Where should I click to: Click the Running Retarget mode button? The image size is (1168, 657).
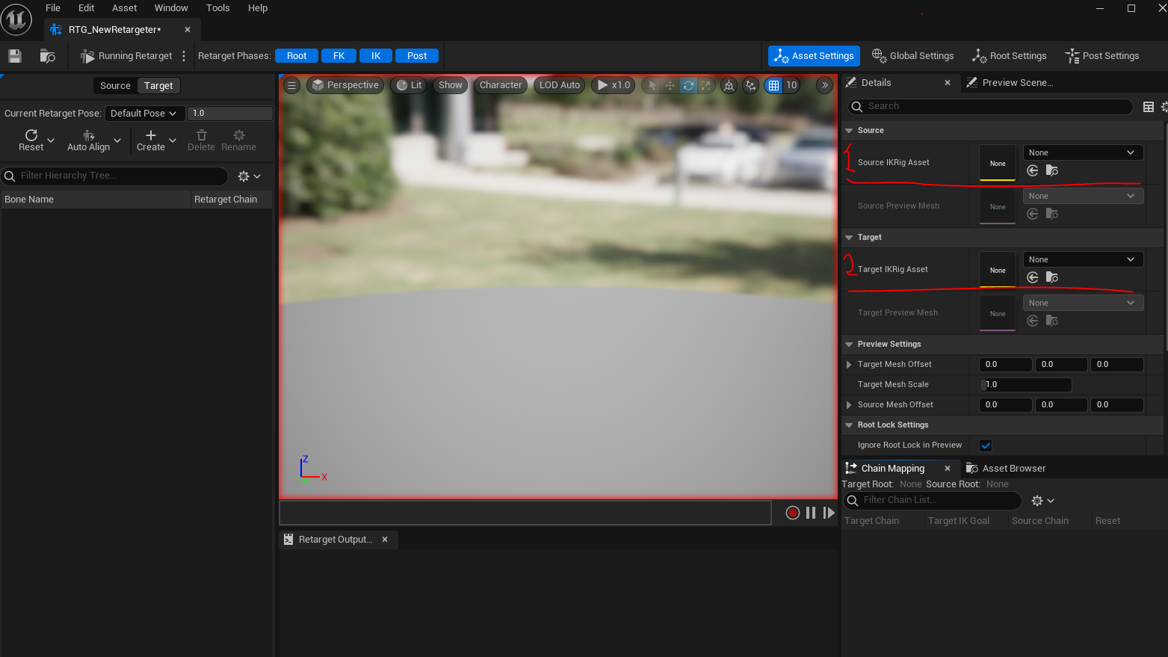coord(126,56)
